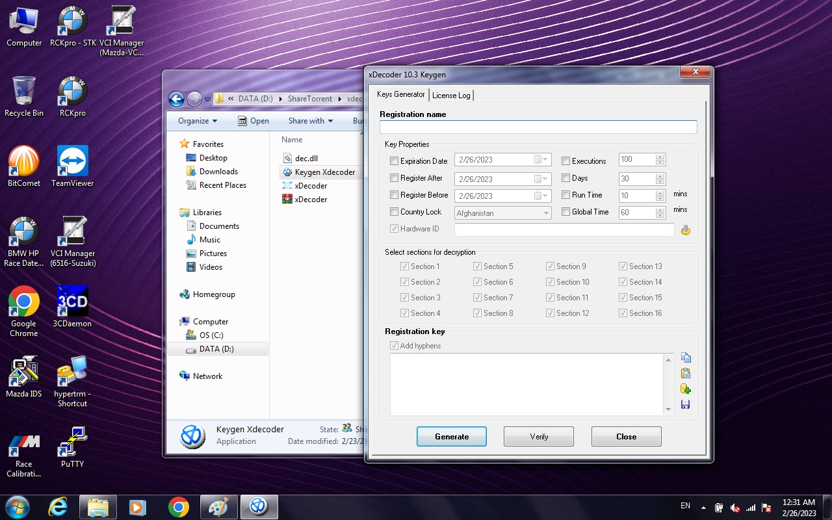
Task: Select the RCKpro - STK desktop icon
Action: pyautogui.click(x=73, y=27)
